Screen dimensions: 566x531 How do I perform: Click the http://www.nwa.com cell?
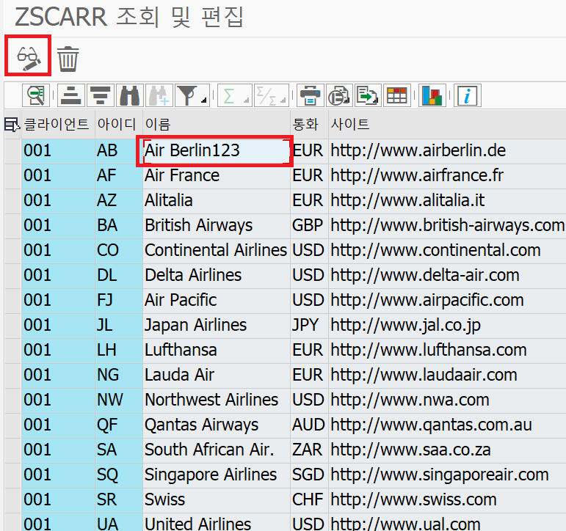coord(447,400)
